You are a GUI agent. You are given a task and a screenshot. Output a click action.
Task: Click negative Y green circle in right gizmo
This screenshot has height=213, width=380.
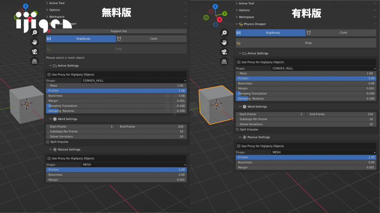click(206, 18)
